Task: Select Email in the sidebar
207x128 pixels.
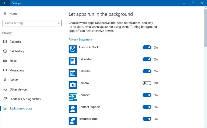Action: tap(13, 61)
